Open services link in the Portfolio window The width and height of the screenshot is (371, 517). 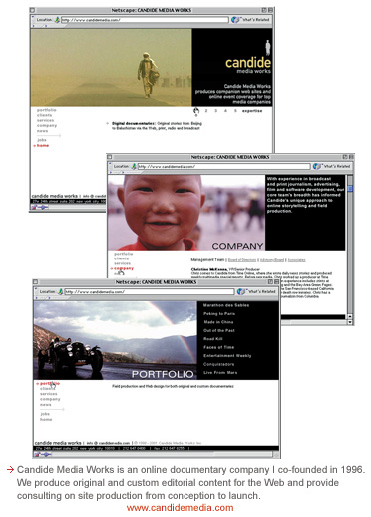click(49, 394)
